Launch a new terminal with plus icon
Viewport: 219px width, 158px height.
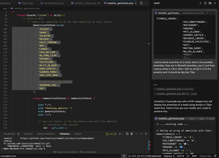(x=120, y=134)
